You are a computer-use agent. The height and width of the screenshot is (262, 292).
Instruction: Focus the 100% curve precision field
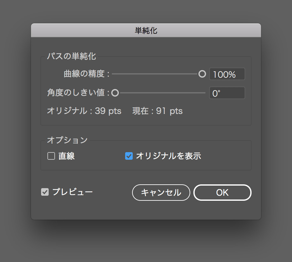pyautogui.click(x=227, y=74)
